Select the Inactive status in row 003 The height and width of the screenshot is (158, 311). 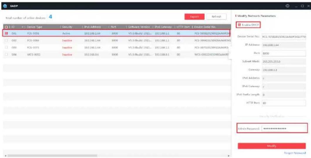point(67,47)
